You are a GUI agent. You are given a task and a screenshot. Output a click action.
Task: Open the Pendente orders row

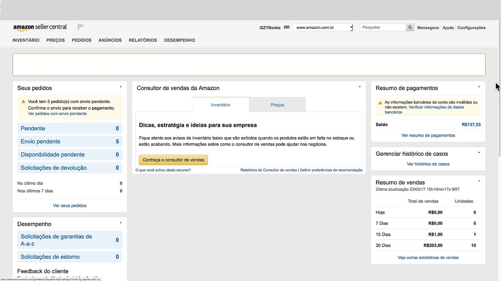coord(70,128)
